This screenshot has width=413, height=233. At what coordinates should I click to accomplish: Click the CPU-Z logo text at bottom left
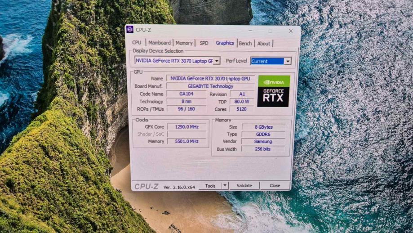click(147, 187)
